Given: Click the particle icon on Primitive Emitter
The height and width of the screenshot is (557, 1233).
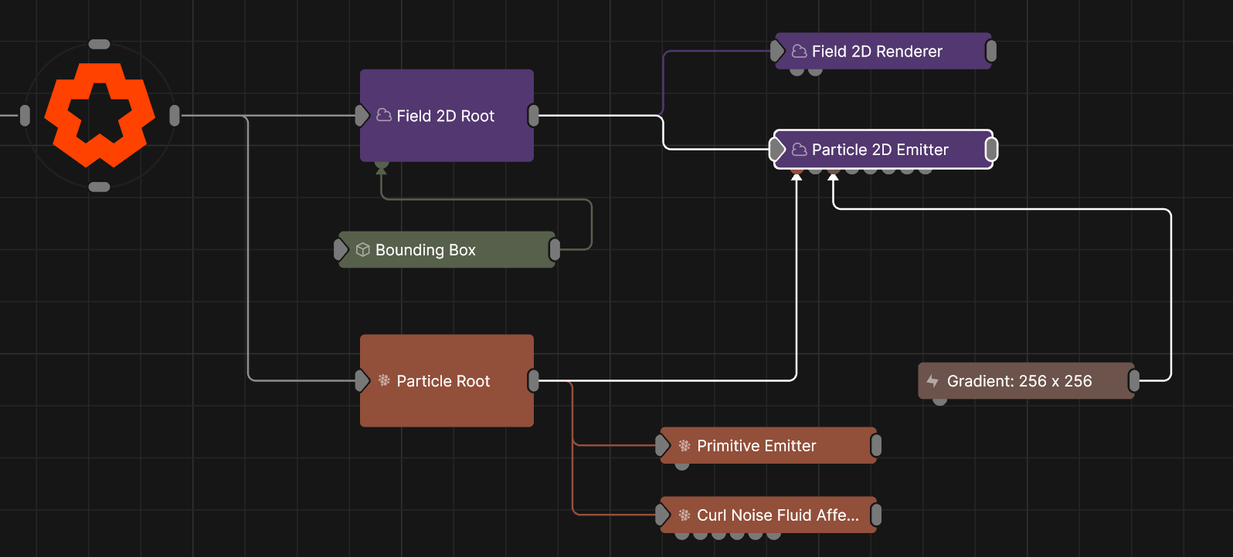Looking at the screenshot, I should 684,445.
